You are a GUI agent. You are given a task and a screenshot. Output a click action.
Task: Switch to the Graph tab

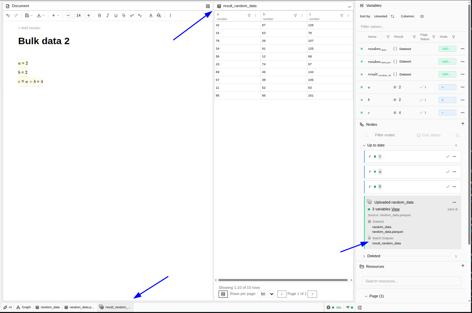point(24,307)
